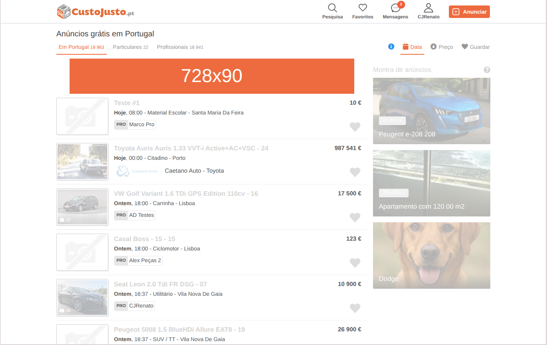Sort listings by Data
Screen dimensions: 547x345
(412, 47)
